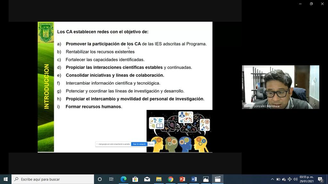Toggle airplane mode from the system tray
Screen dimensions: 328x184
tap(289, 179)
